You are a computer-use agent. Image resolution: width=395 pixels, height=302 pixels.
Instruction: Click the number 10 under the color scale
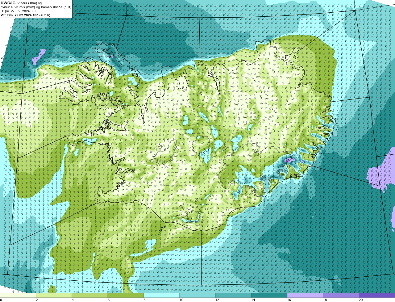tap(181, 300)
